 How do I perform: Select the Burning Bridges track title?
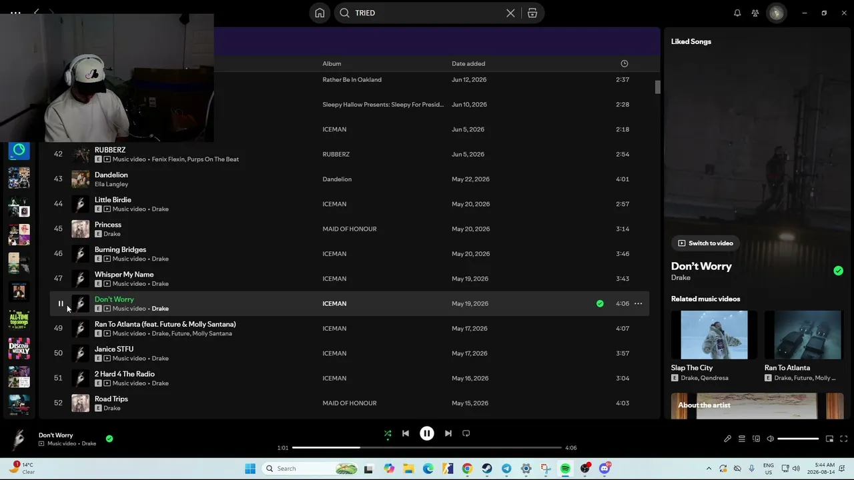click(120, 249)
